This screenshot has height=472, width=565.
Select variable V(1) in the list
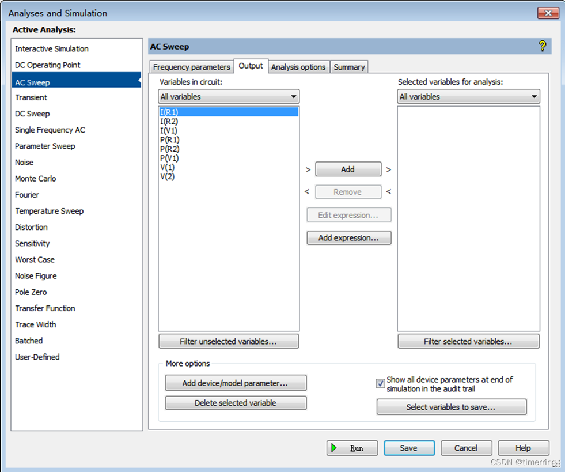(x=168, y=167)
